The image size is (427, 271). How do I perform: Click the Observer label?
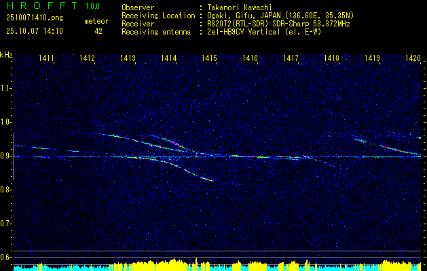pos(138,7)
